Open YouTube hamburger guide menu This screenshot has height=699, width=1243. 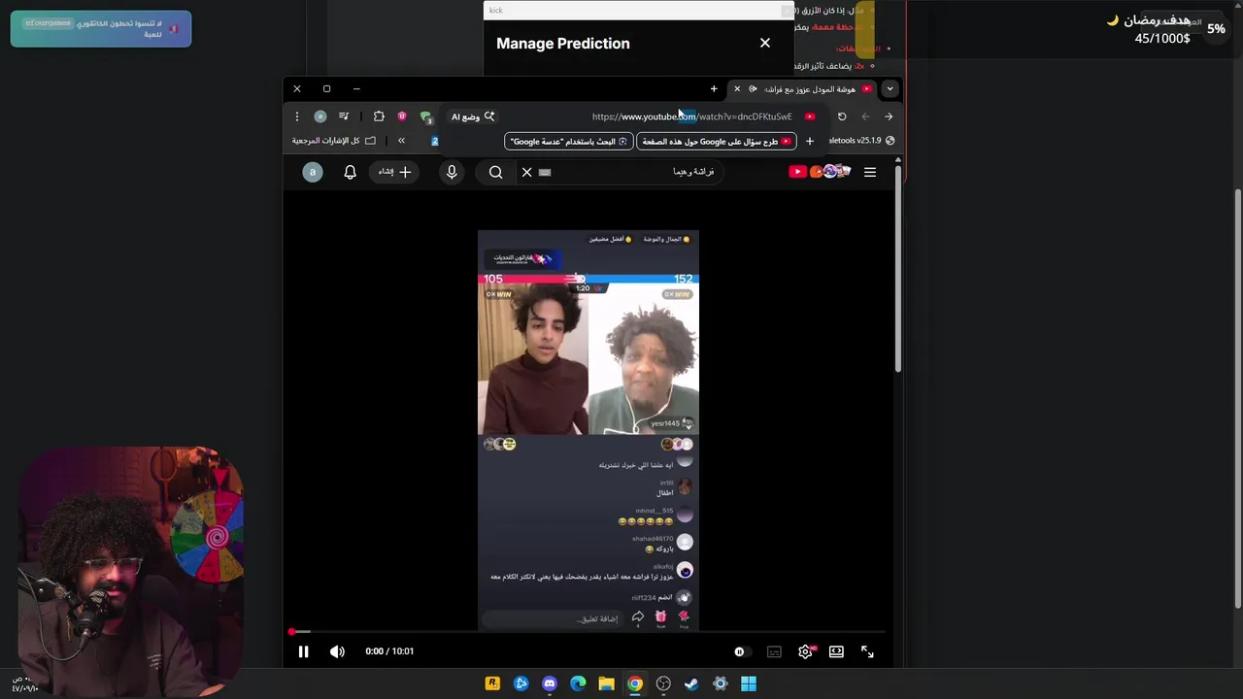click(870, 172)
